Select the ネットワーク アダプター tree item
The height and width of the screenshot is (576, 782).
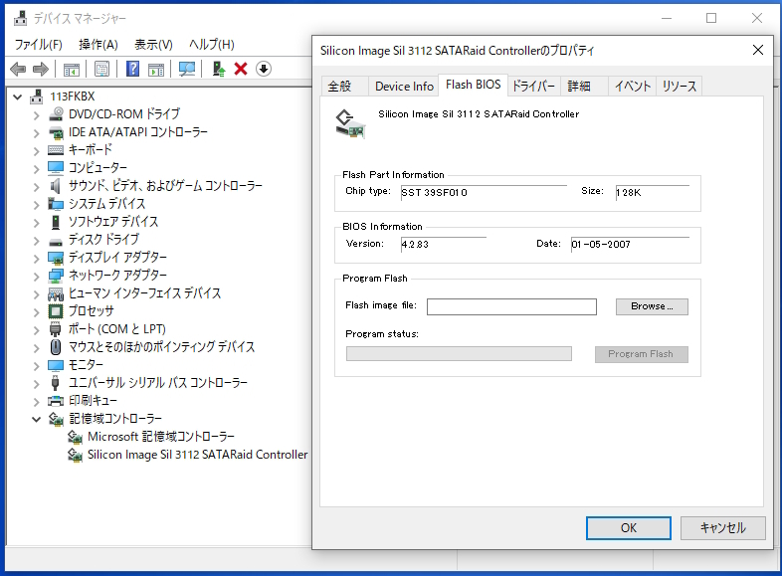[x=117, y=276]
